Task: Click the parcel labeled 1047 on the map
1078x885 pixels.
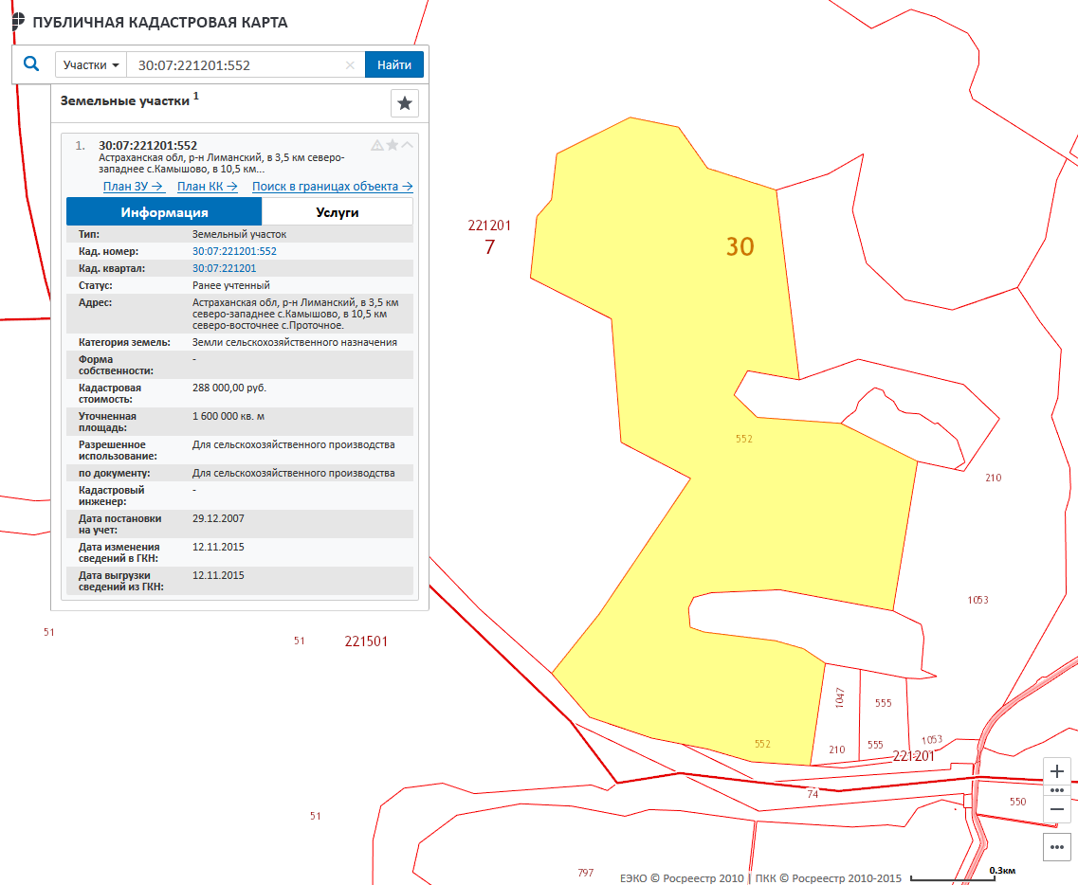Action: click(x=839, y=697)
